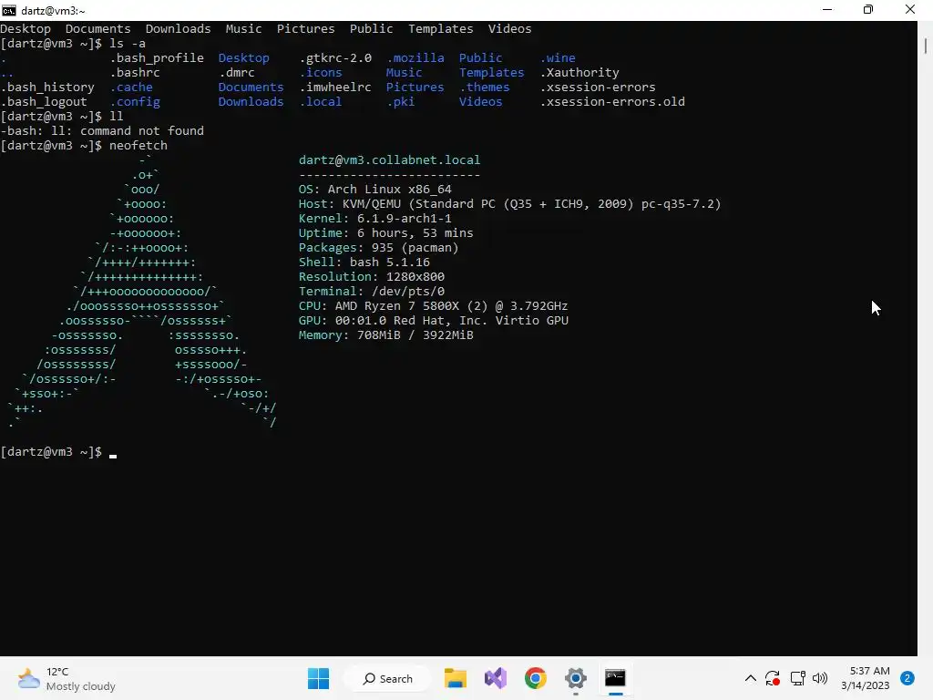Screen dimensions: 933x700
Task: Minimize the dartz@vm3 terminal window
Action: (827, 10)
